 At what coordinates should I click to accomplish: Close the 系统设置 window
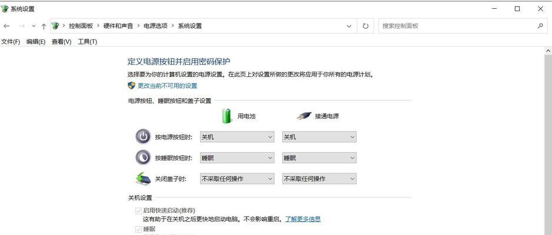click(540, 9)
